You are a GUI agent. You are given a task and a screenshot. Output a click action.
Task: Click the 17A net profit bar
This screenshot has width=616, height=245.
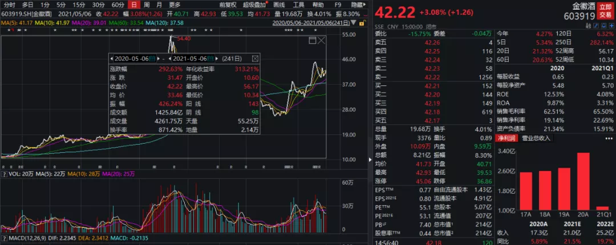pyautogui.click(x=526, y=191)
